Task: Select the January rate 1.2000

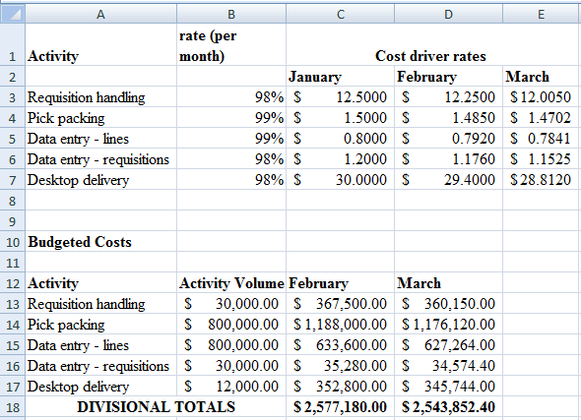Action: [x=340, y=159]
